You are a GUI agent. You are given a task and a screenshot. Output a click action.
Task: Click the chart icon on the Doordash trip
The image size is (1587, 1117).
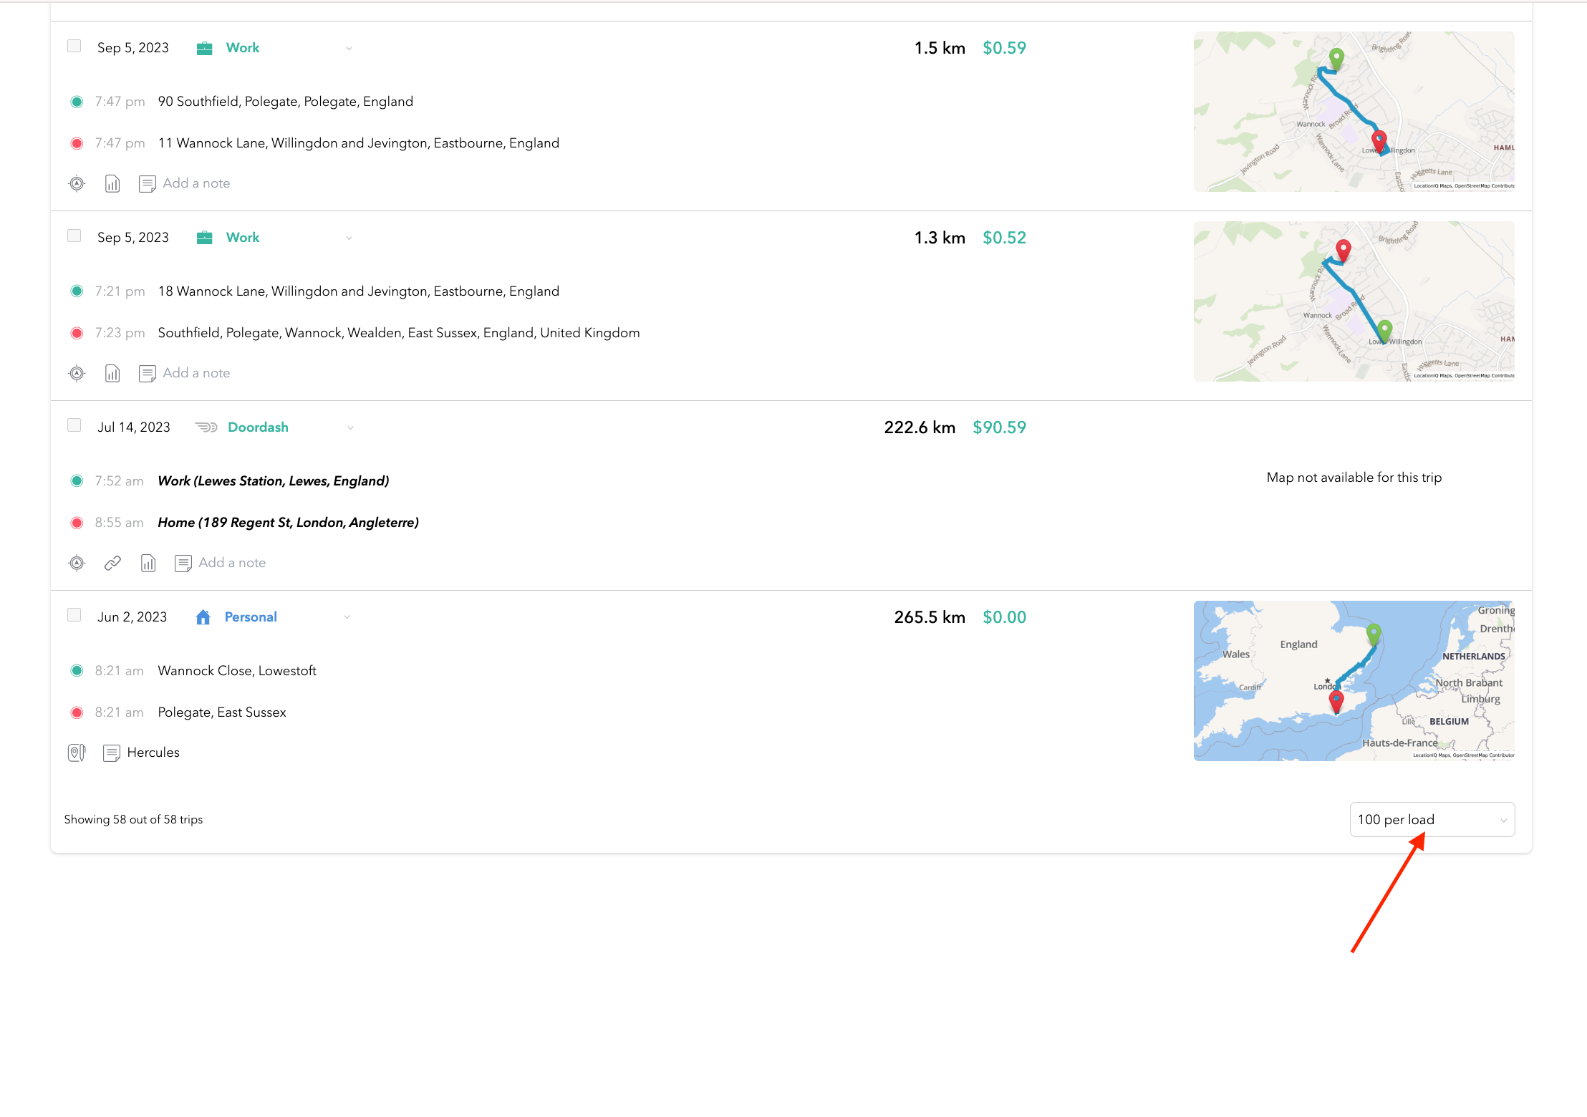(148, 563)
